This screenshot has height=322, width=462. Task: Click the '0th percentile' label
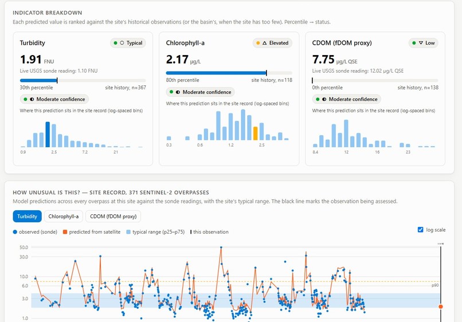pyautogui.click(x=327, y=88)
